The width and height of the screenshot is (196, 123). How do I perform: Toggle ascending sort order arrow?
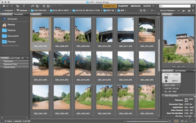(x=179, y=11)
